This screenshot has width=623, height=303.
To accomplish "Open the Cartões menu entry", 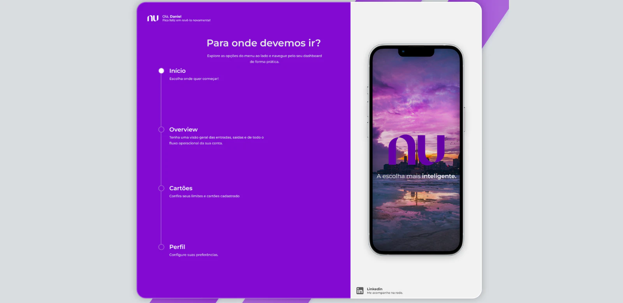I will (181, 188).
